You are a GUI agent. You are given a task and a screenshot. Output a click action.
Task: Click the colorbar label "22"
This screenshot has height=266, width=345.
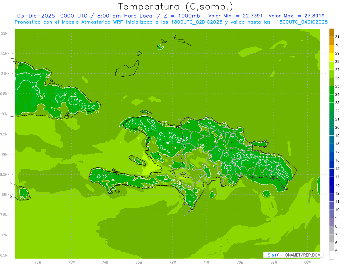[338, 111]
